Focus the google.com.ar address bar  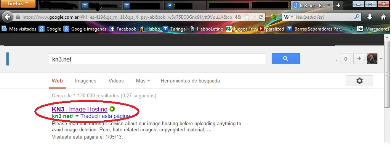tap(131, 17)
